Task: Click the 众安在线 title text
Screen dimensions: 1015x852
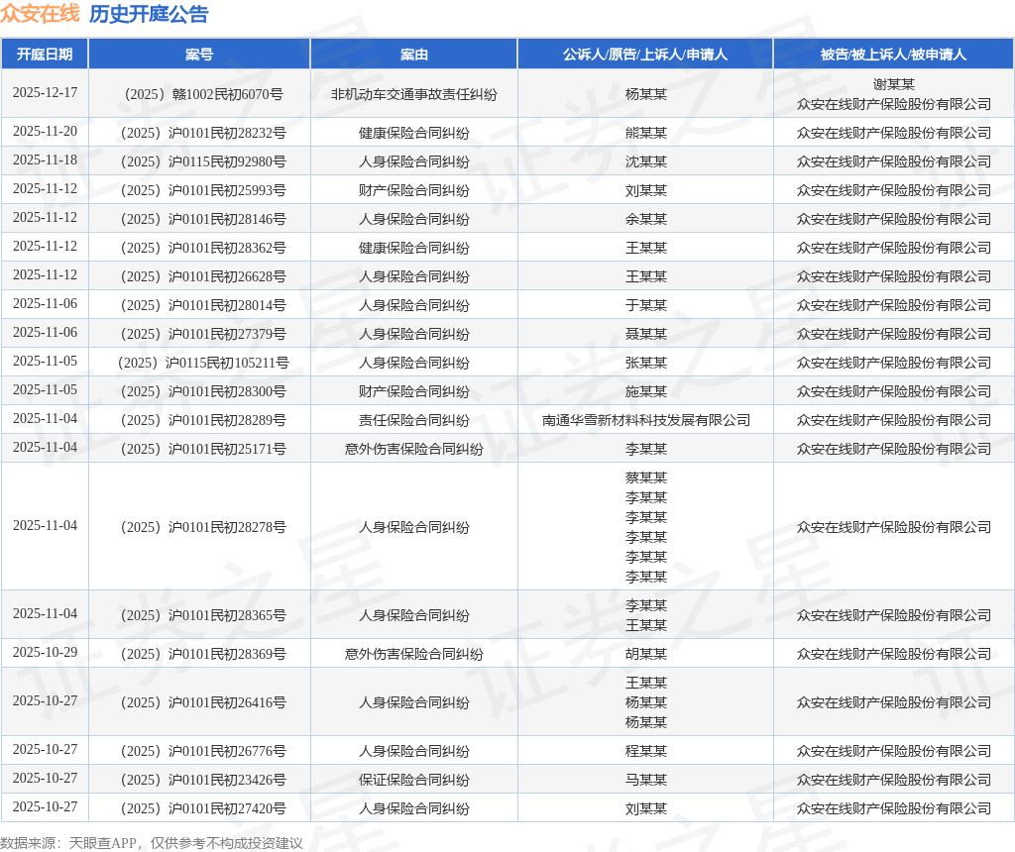Action: (40, 14)
